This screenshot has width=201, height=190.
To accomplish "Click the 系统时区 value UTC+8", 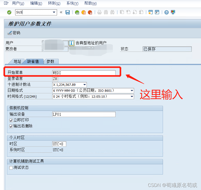I will [58, 150].
